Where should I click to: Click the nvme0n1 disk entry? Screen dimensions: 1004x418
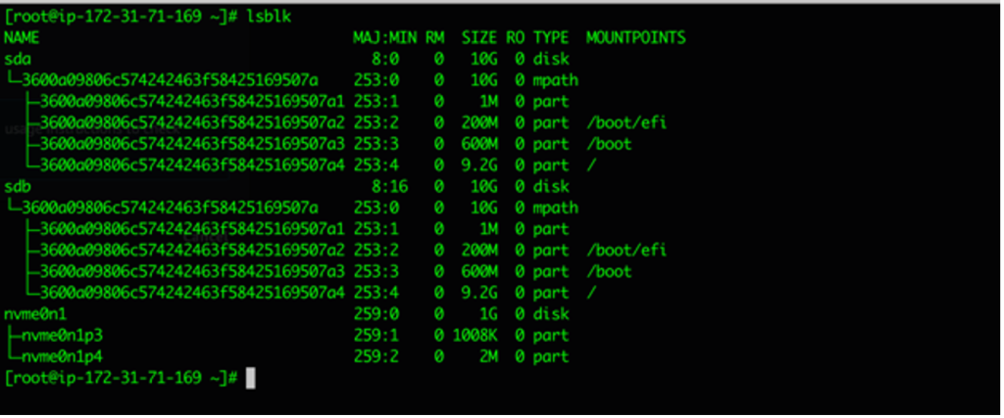pyautogui.click(x=35, y=314)
